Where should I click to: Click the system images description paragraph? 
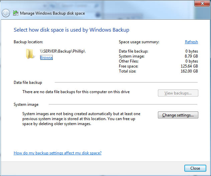(81, 119)
